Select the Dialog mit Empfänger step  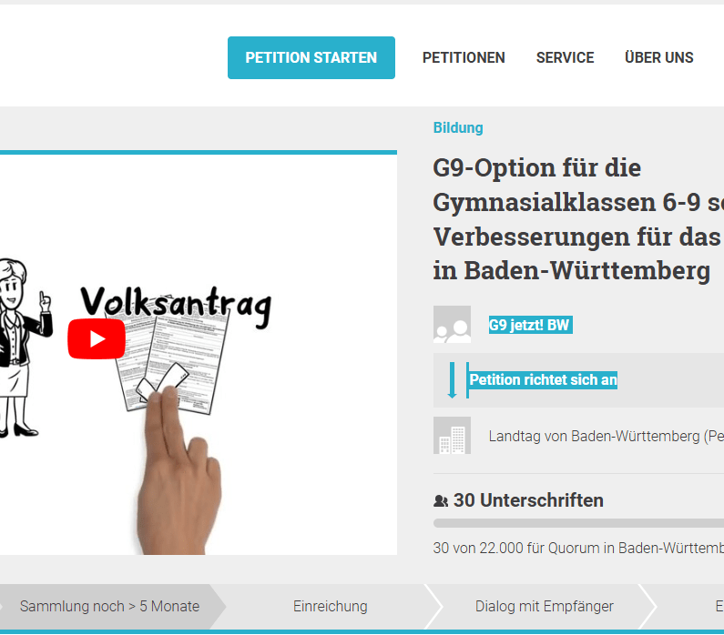(545, 607)
